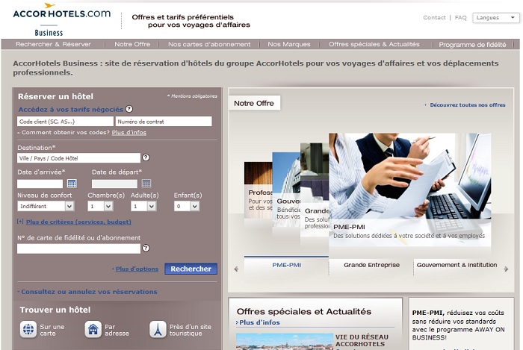This screenshot has width=523, height=350.
Task: Click the Grande Entreprise carousel card
Action: pos(315,190)
